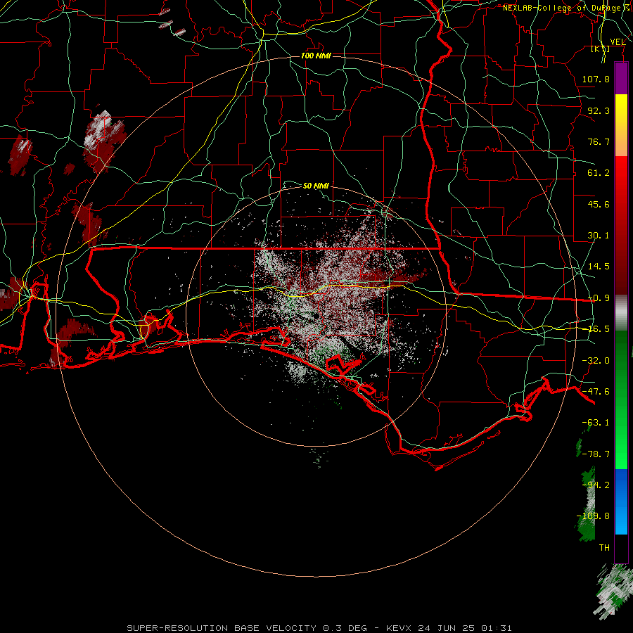Pick the blue segment of the color bar
Image resolution: width=633 pixels, height=633 pixels.
pyautogui.click(x=621, y=501)
